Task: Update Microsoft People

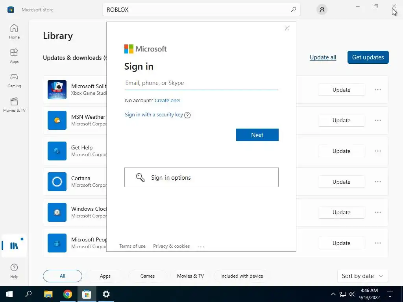Action: (x=341, y=243)
